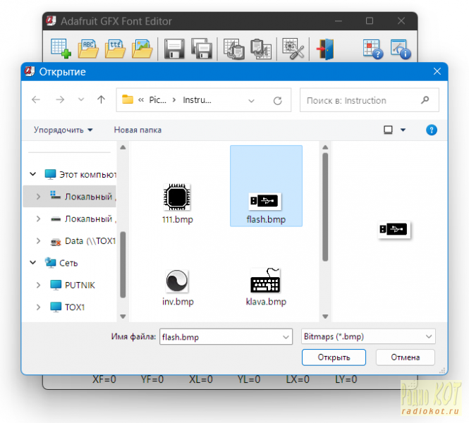
Task: Click the new font grid icon
Action: [x=61, y=49]
